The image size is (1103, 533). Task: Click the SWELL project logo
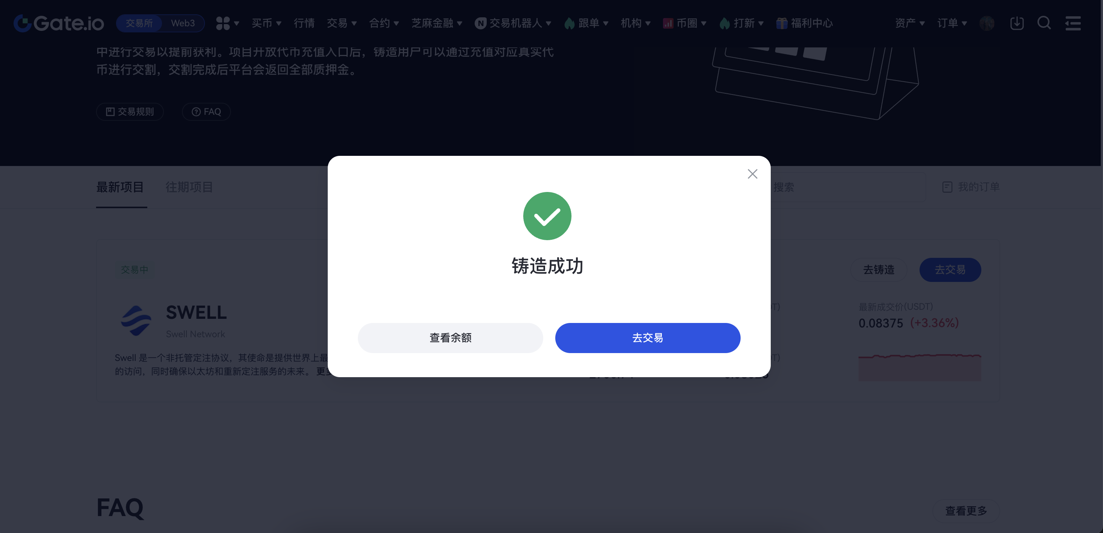point(136,320)
